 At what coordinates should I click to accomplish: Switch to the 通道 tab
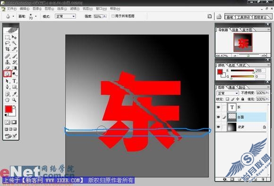click(232, 87)
